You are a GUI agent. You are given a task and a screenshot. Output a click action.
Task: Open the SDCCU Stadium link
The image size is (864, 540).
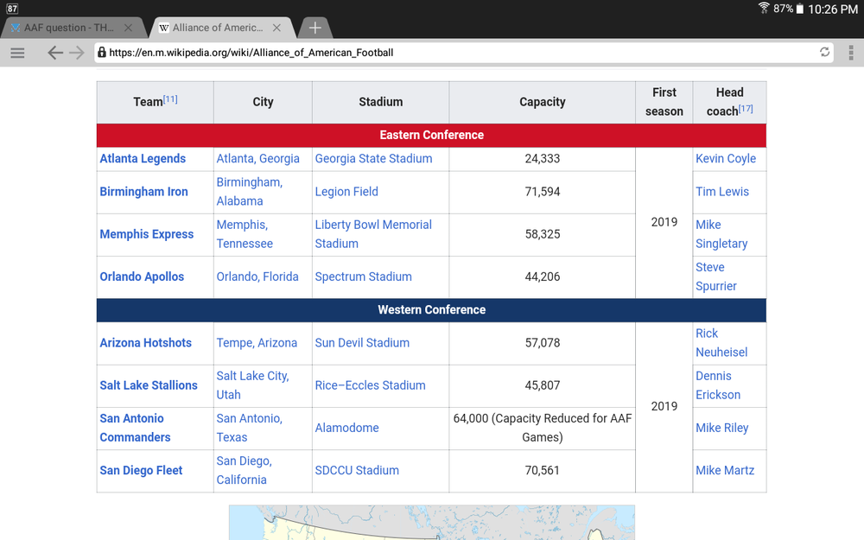357,471
